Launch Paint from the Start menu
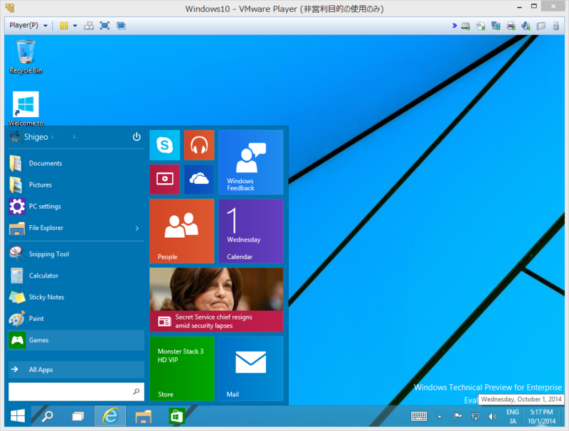This screenshot has height=431, width=569. point(76,319)
